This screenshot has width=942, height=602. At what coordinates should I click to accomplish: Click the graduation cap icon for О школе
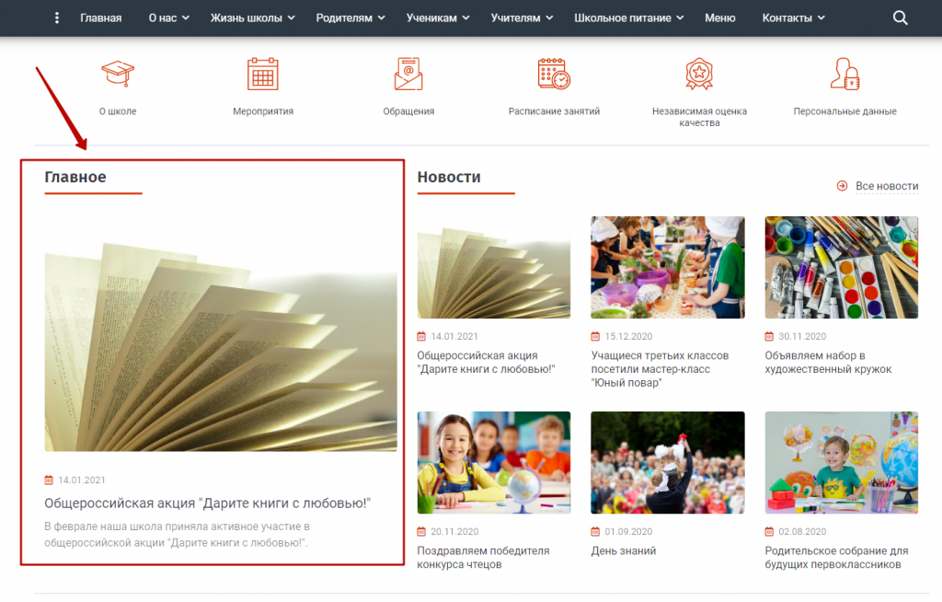[118, 74]
